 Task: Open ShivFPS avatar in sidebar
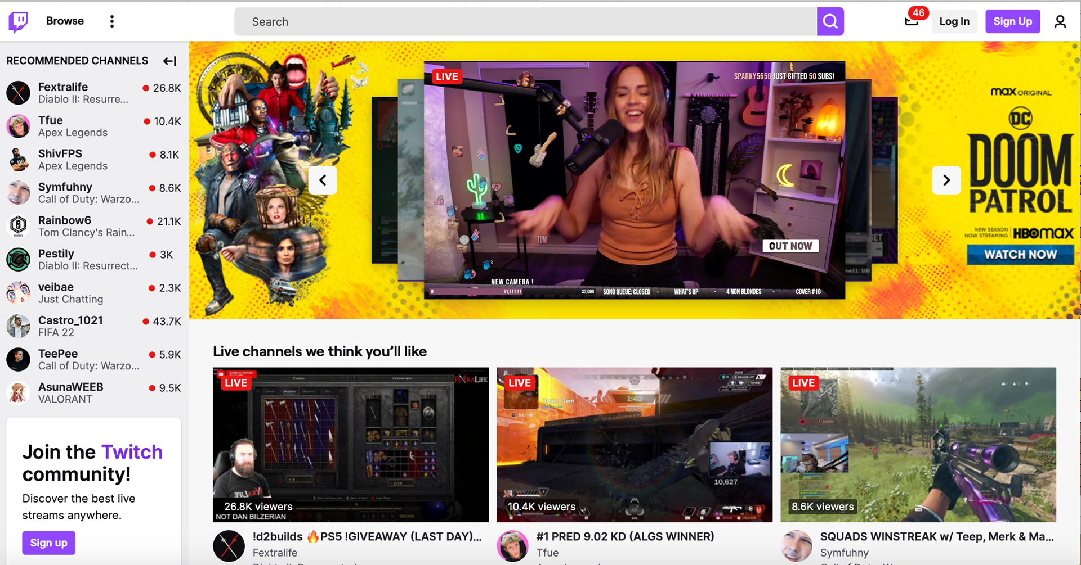coord(18,160)
